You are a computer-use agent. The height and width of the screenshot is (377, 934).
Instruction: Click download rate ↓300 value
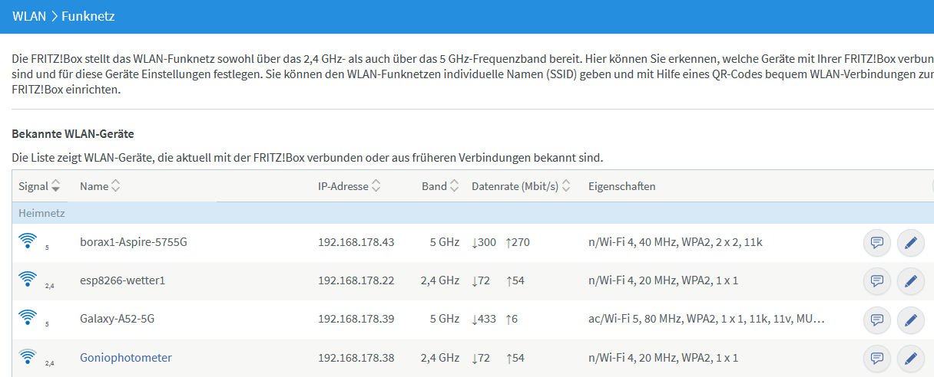coord(484,243)
